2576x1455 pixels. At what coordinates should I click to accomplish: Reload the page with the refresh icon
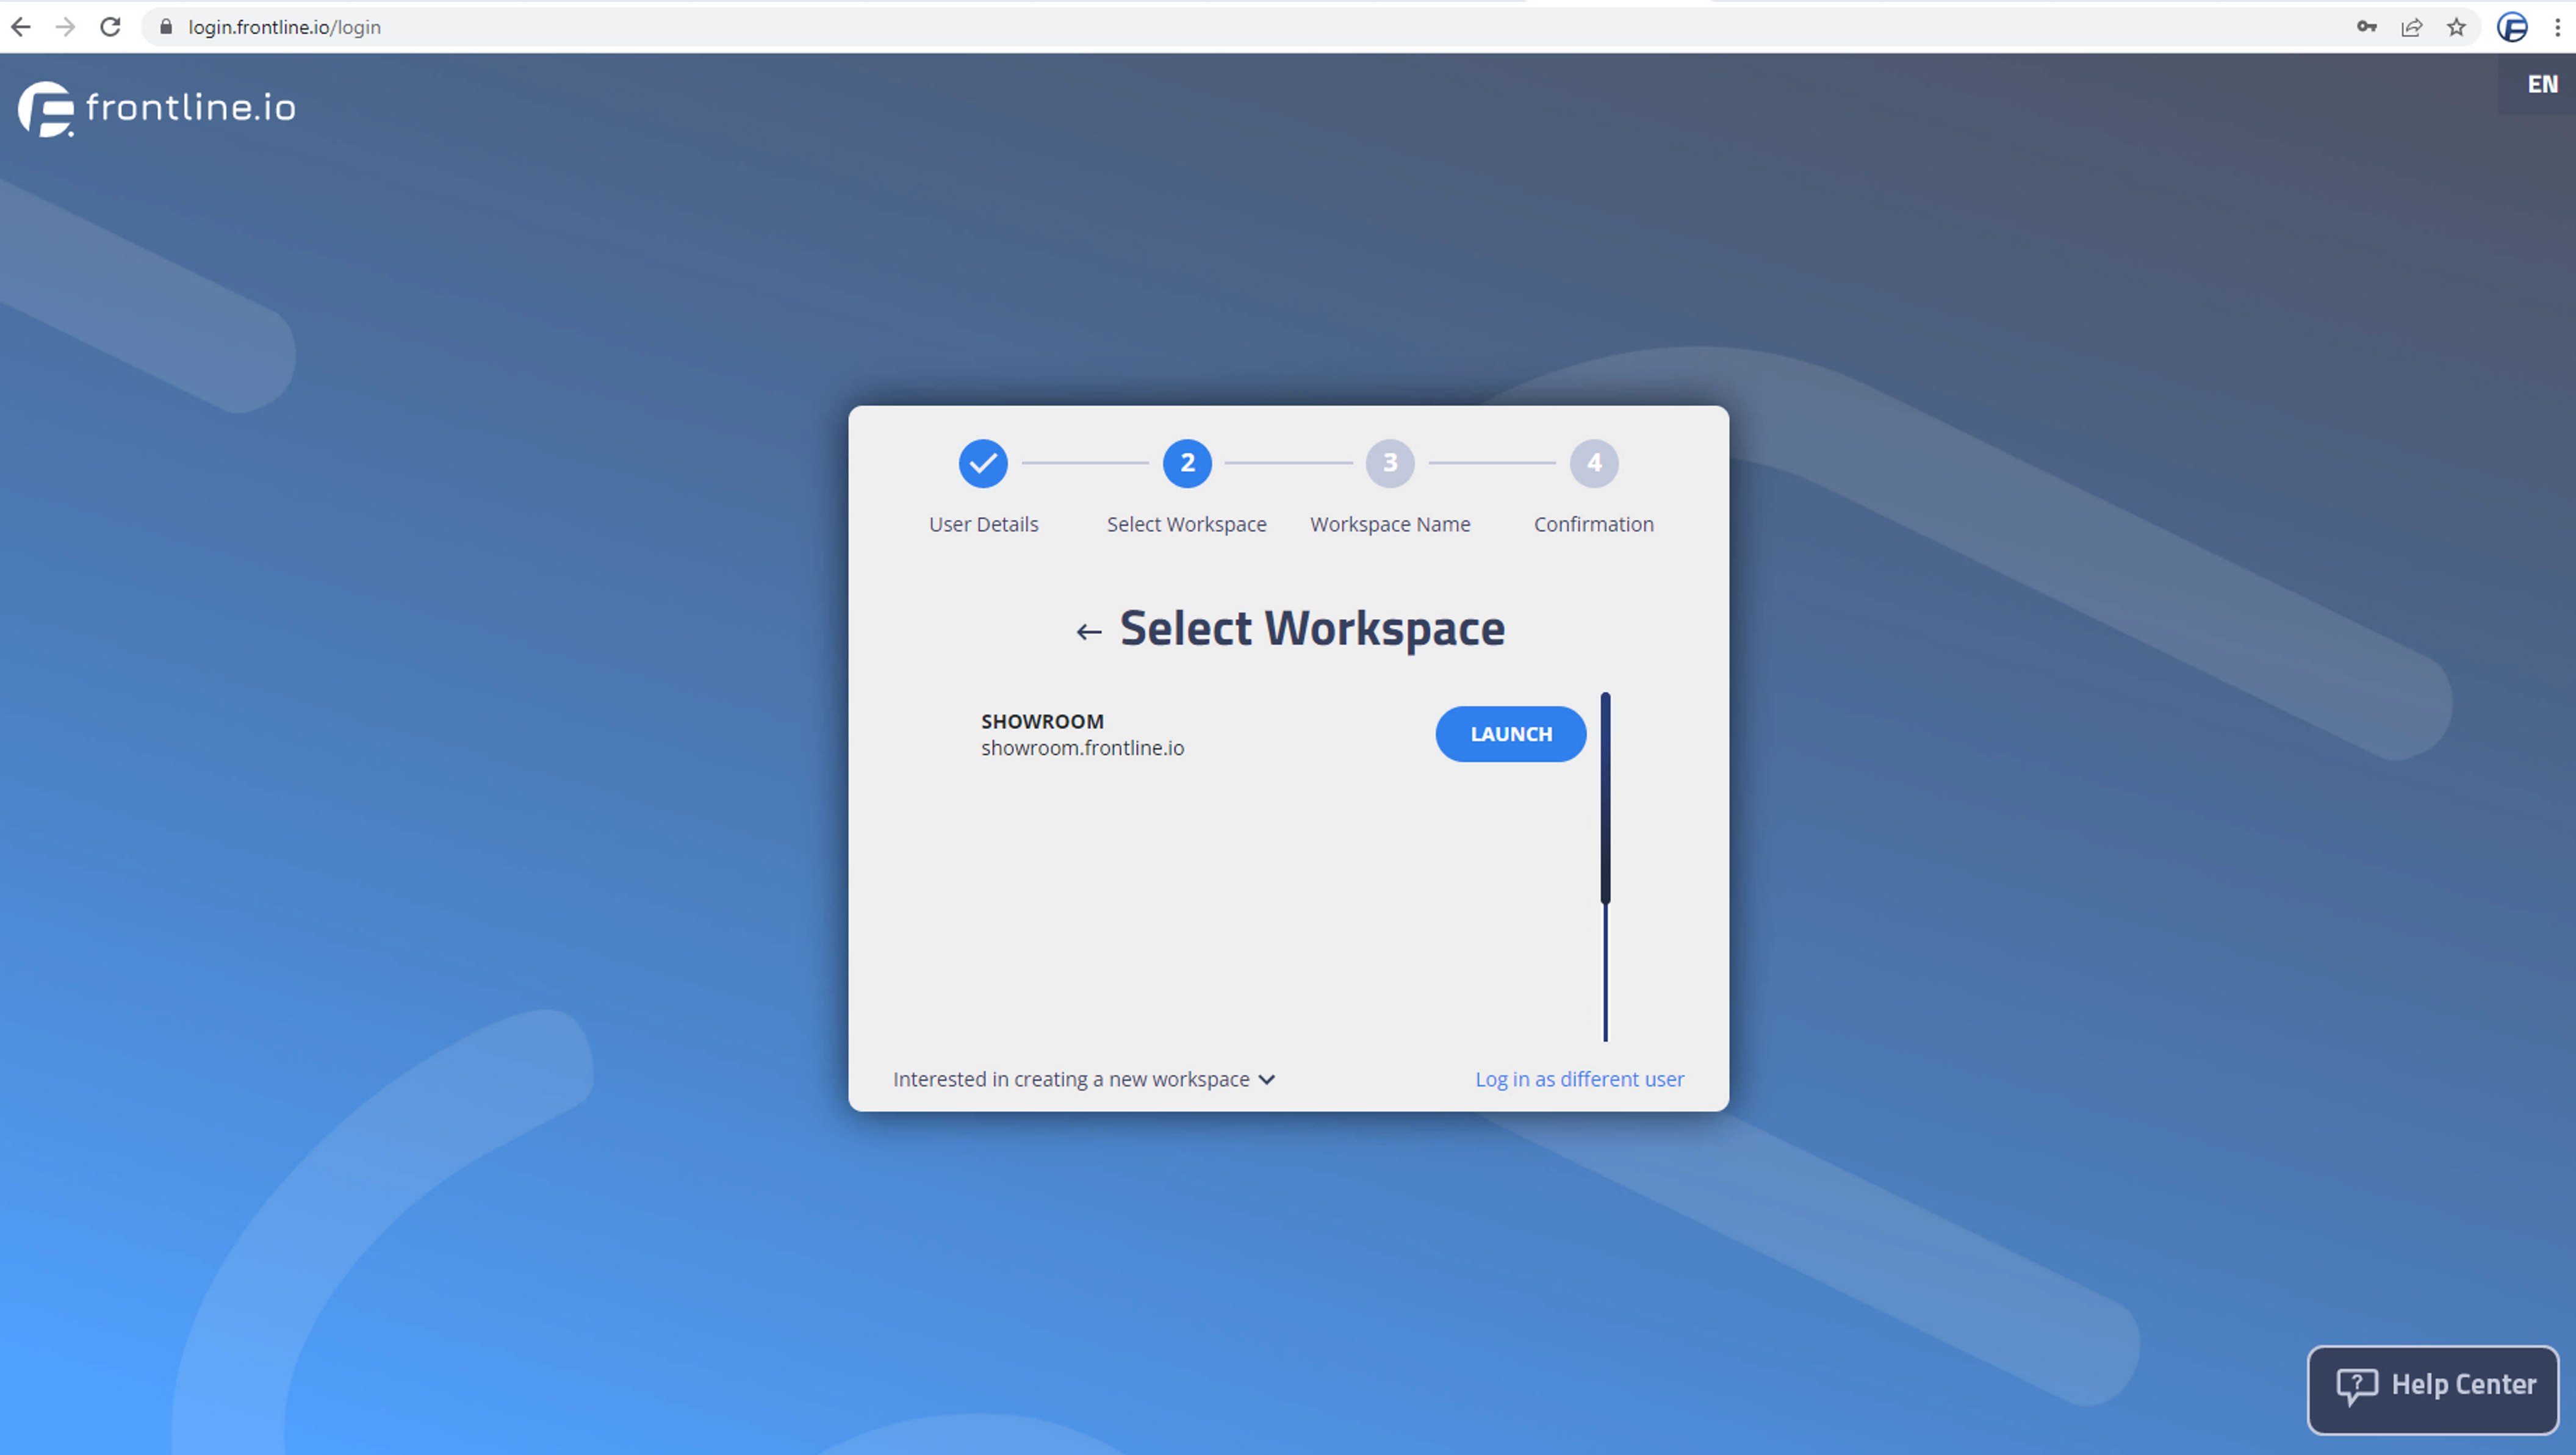click(x=110, y=27)
